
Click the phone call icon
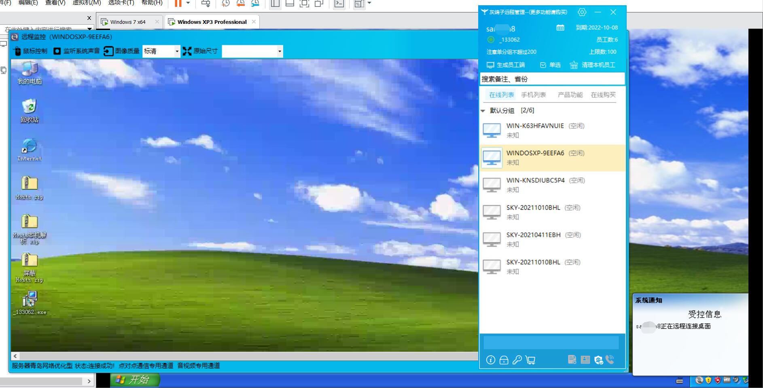click(x=610, y=360)
